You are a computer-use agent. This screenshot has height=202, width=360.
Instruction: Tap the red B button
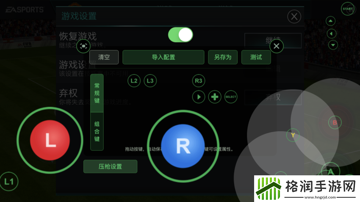coord(335,123)
